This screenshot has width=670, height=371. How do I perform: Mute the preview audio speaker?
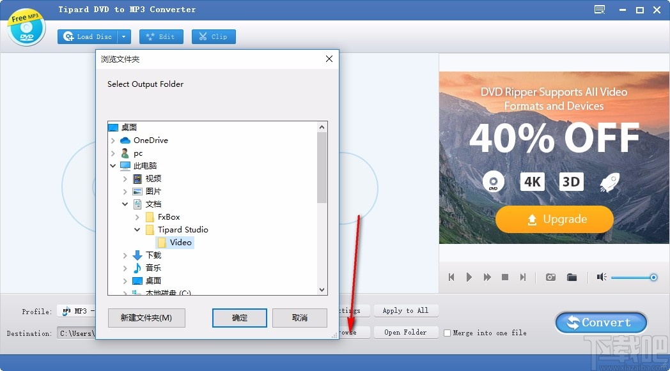point(601,277)
